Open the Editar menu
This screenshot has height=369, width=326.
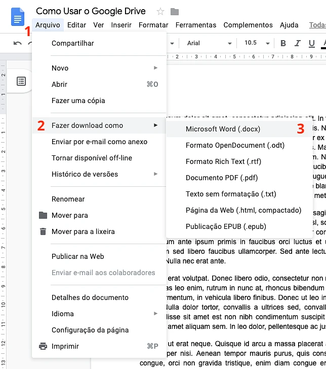point(76,25)
